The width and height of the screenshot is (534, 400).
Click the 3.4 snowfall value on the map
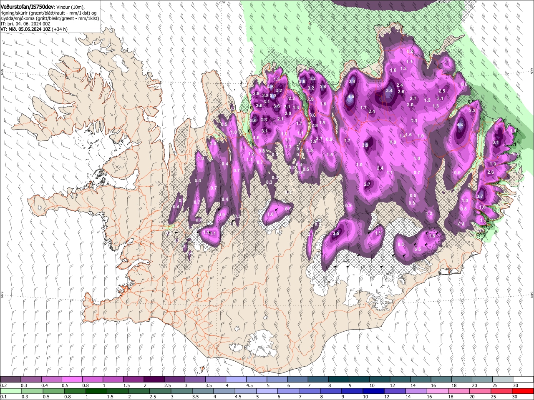pos(389,90)
